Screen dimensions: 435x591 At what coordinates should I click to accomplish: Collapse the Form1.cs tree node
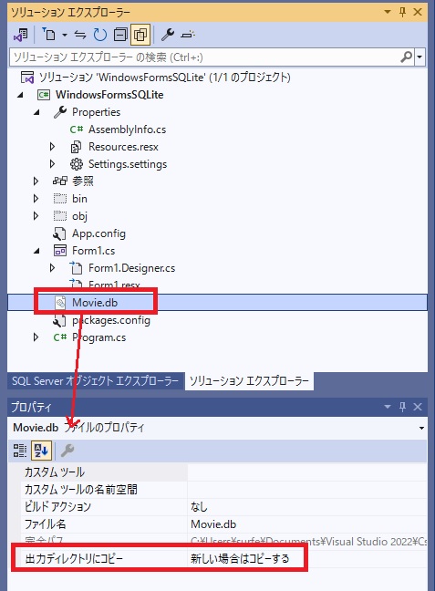(x=36, y=251)
